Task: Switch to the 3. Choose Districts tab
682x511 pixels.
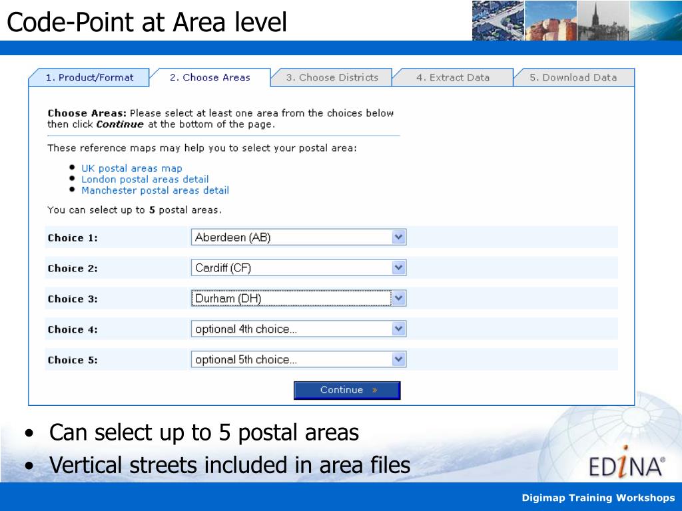Action: coord(332,78)
